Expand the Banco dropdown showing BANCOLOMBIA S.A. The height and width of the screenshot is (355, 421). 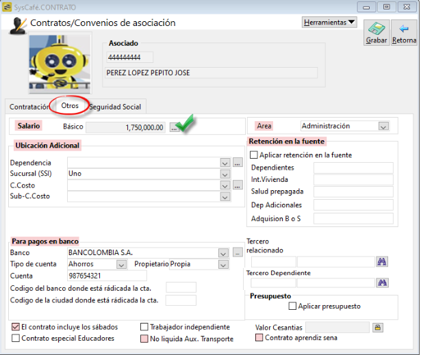pyautogui.click(x=223, y=253)
